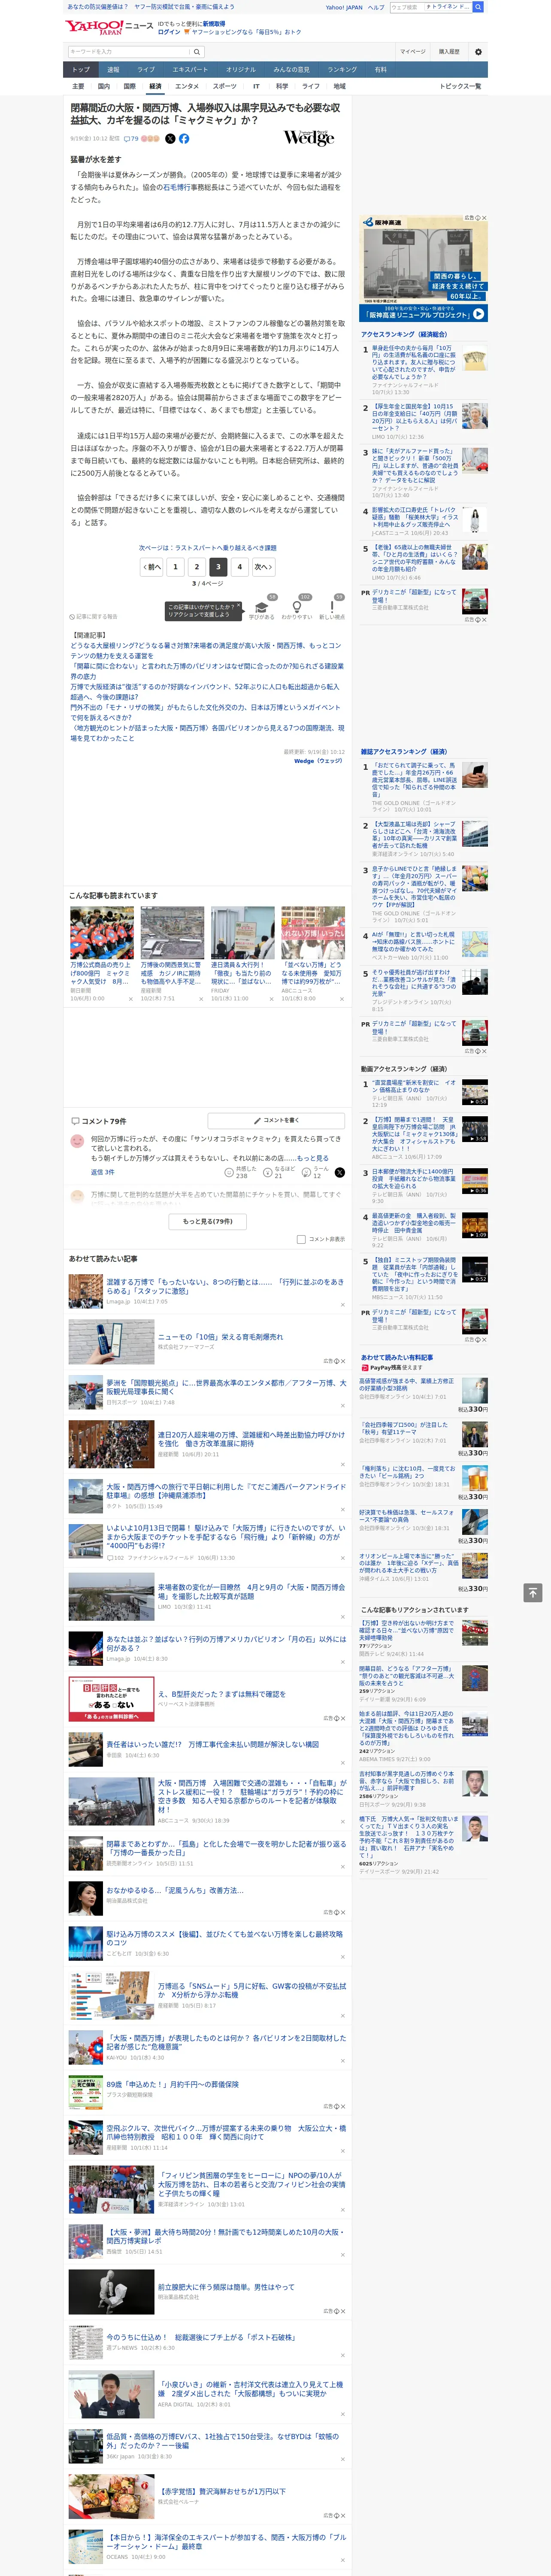Image resolution: width=551 pixels, height=2576 pixels.
Task: Click the keyword search button beside the keyword field
Action: 196,51
